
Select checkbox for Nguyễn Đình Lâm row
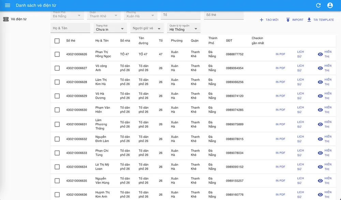click(57, 139)
